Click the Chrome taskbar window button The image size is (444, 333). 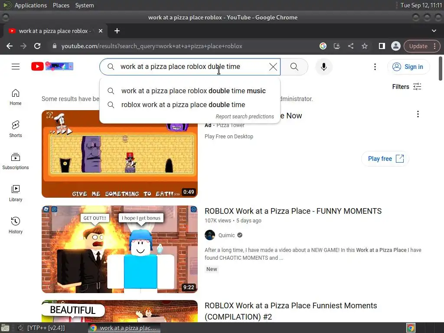124,328
